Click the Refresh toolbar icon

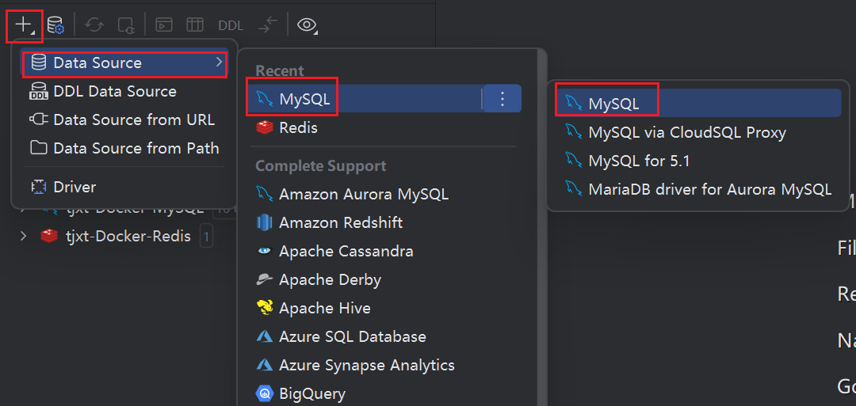click(x=94, y=25)
